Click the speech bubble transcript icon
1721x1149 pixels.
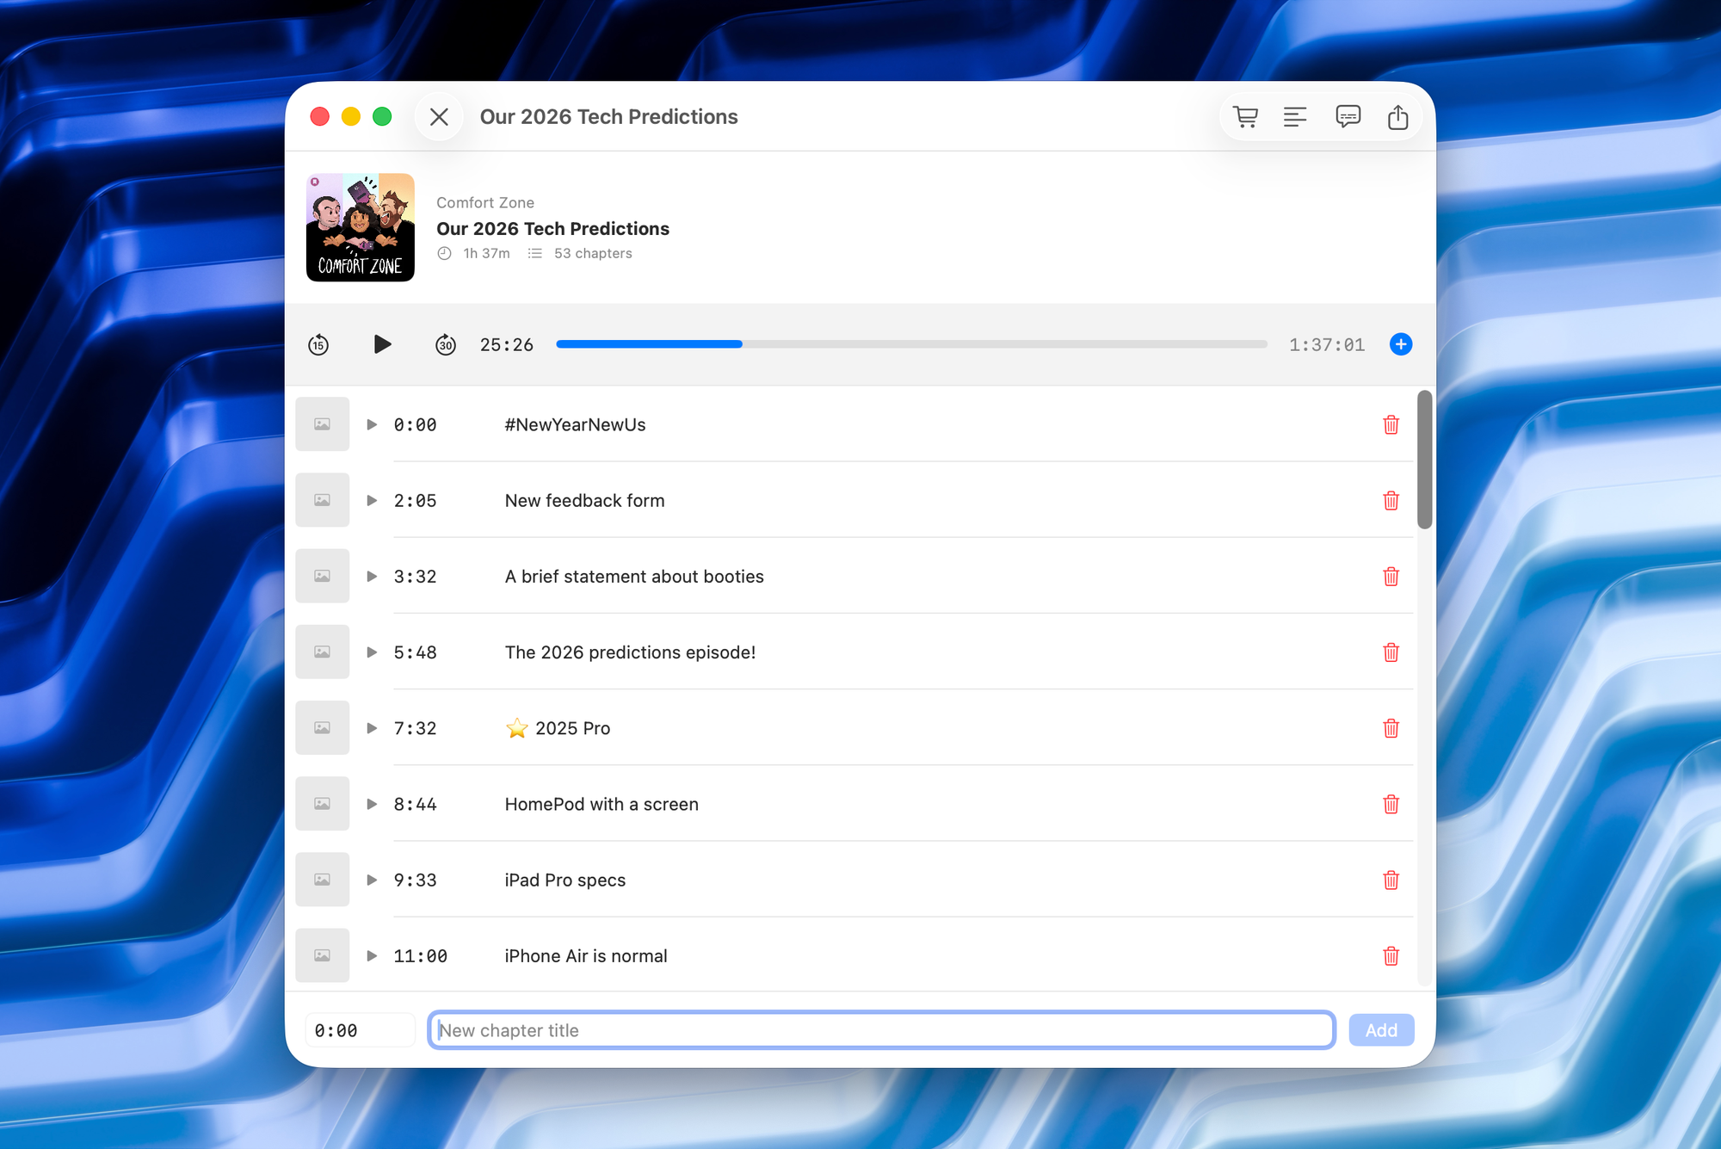pos(1348,117)
